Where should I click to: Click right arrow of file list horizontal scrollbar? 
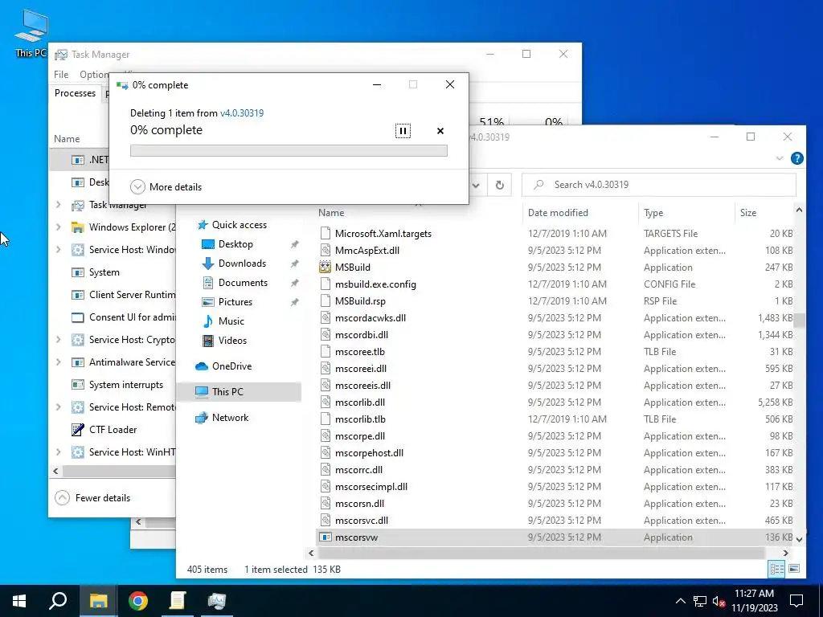point(786,553)
